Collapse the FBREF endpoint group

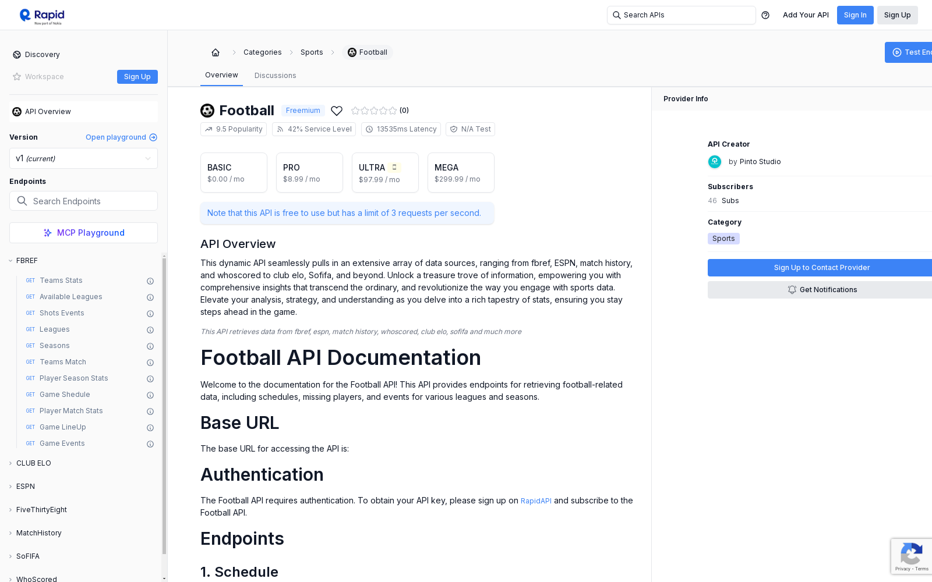coord(10,261)
